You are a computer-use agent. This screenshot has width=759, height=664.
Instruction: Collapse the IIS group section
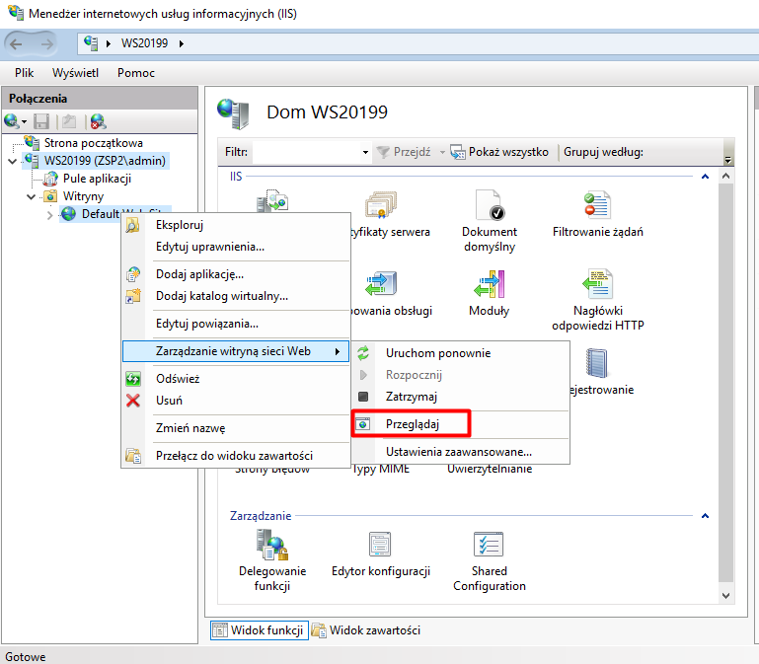pos(705,177)
